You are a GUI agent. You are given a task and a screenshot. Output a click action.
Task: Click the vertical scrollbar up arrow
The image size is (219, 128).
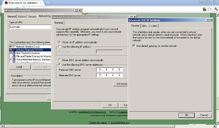click(x=218, y=15)
